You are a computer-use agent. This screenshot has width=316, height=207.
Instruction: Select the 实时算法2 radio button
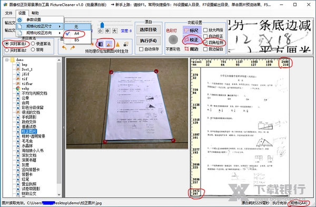(7, 50)
